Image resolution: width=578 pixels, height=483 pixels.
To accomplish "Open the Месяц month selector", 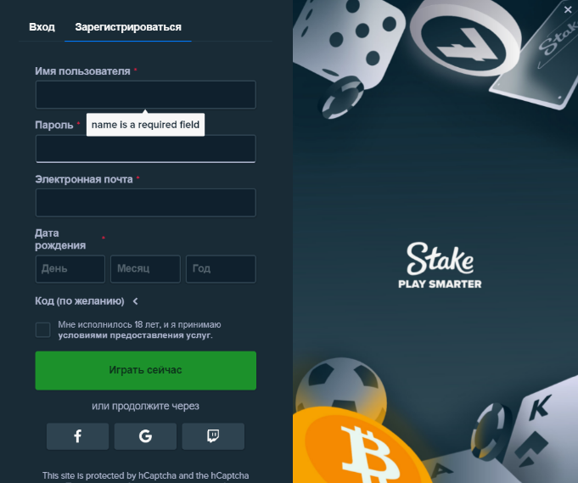I will pos(145,269).
